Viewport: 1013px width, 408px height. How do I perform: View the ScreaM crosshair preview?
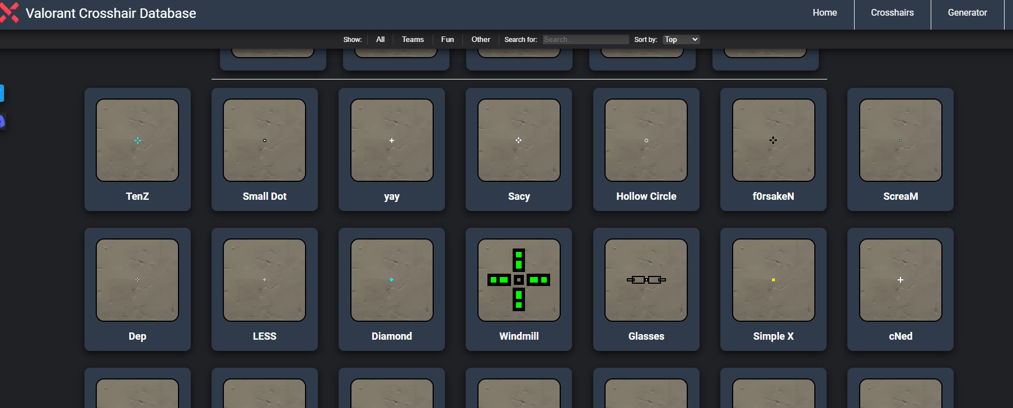tap(901, 140)
